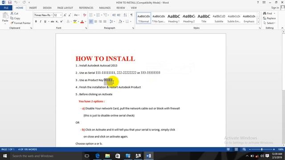Click zoom in plus button
The height and width of the screenshot is (160, 285).
(x=274, y=149)
